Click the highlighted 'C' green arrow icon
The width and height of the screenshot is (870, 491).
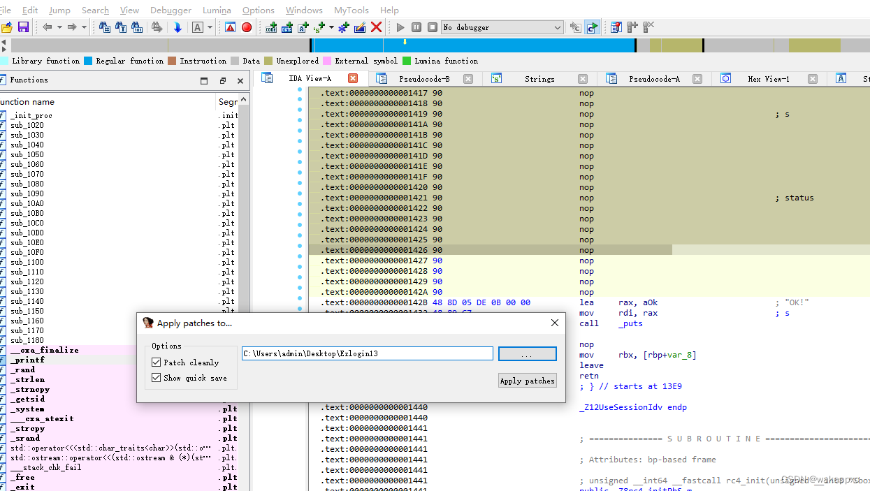coord(592,27)
